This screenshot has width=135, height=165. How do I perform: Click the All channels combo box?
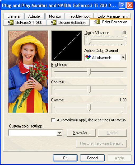click(x=105, y=57)
